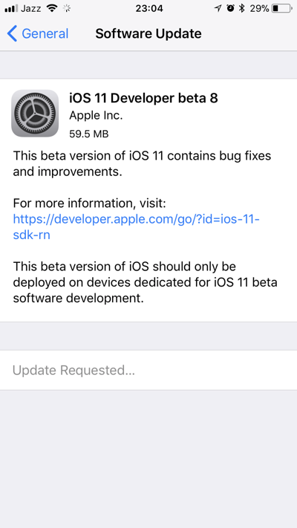Tap the back chevron arrow
Image resolution: width=297 pixels, height=528 pixels.
(12, 33)
